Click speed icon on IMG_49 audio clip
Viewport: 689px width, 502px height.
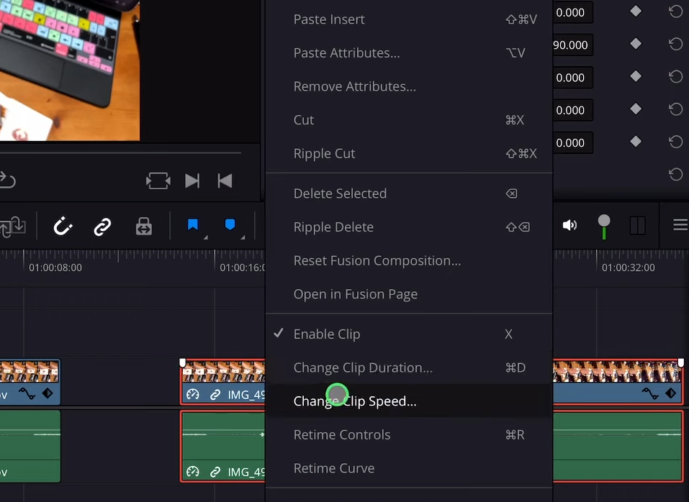click(x=192, y=472)
